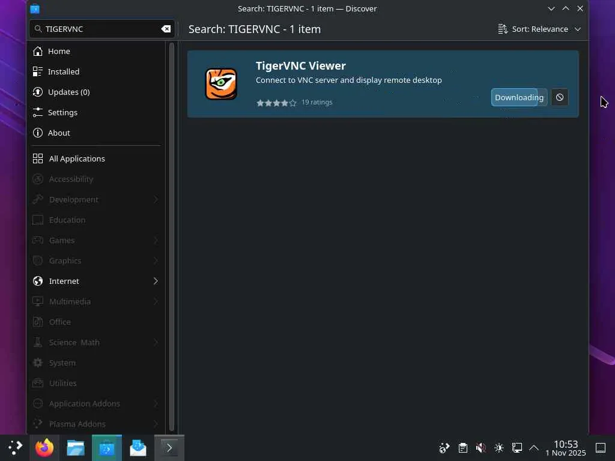Click the Discover window title icon
This screenshot has height=461, width=615.
click(x=35, y=8)
